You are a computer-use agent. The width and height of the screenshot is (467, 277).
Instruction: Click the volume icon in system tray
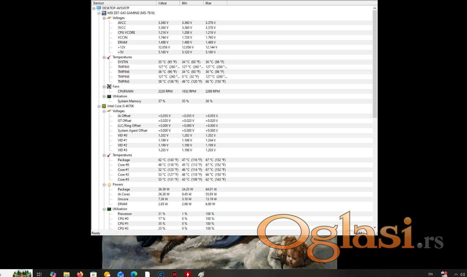coord(462,274)
